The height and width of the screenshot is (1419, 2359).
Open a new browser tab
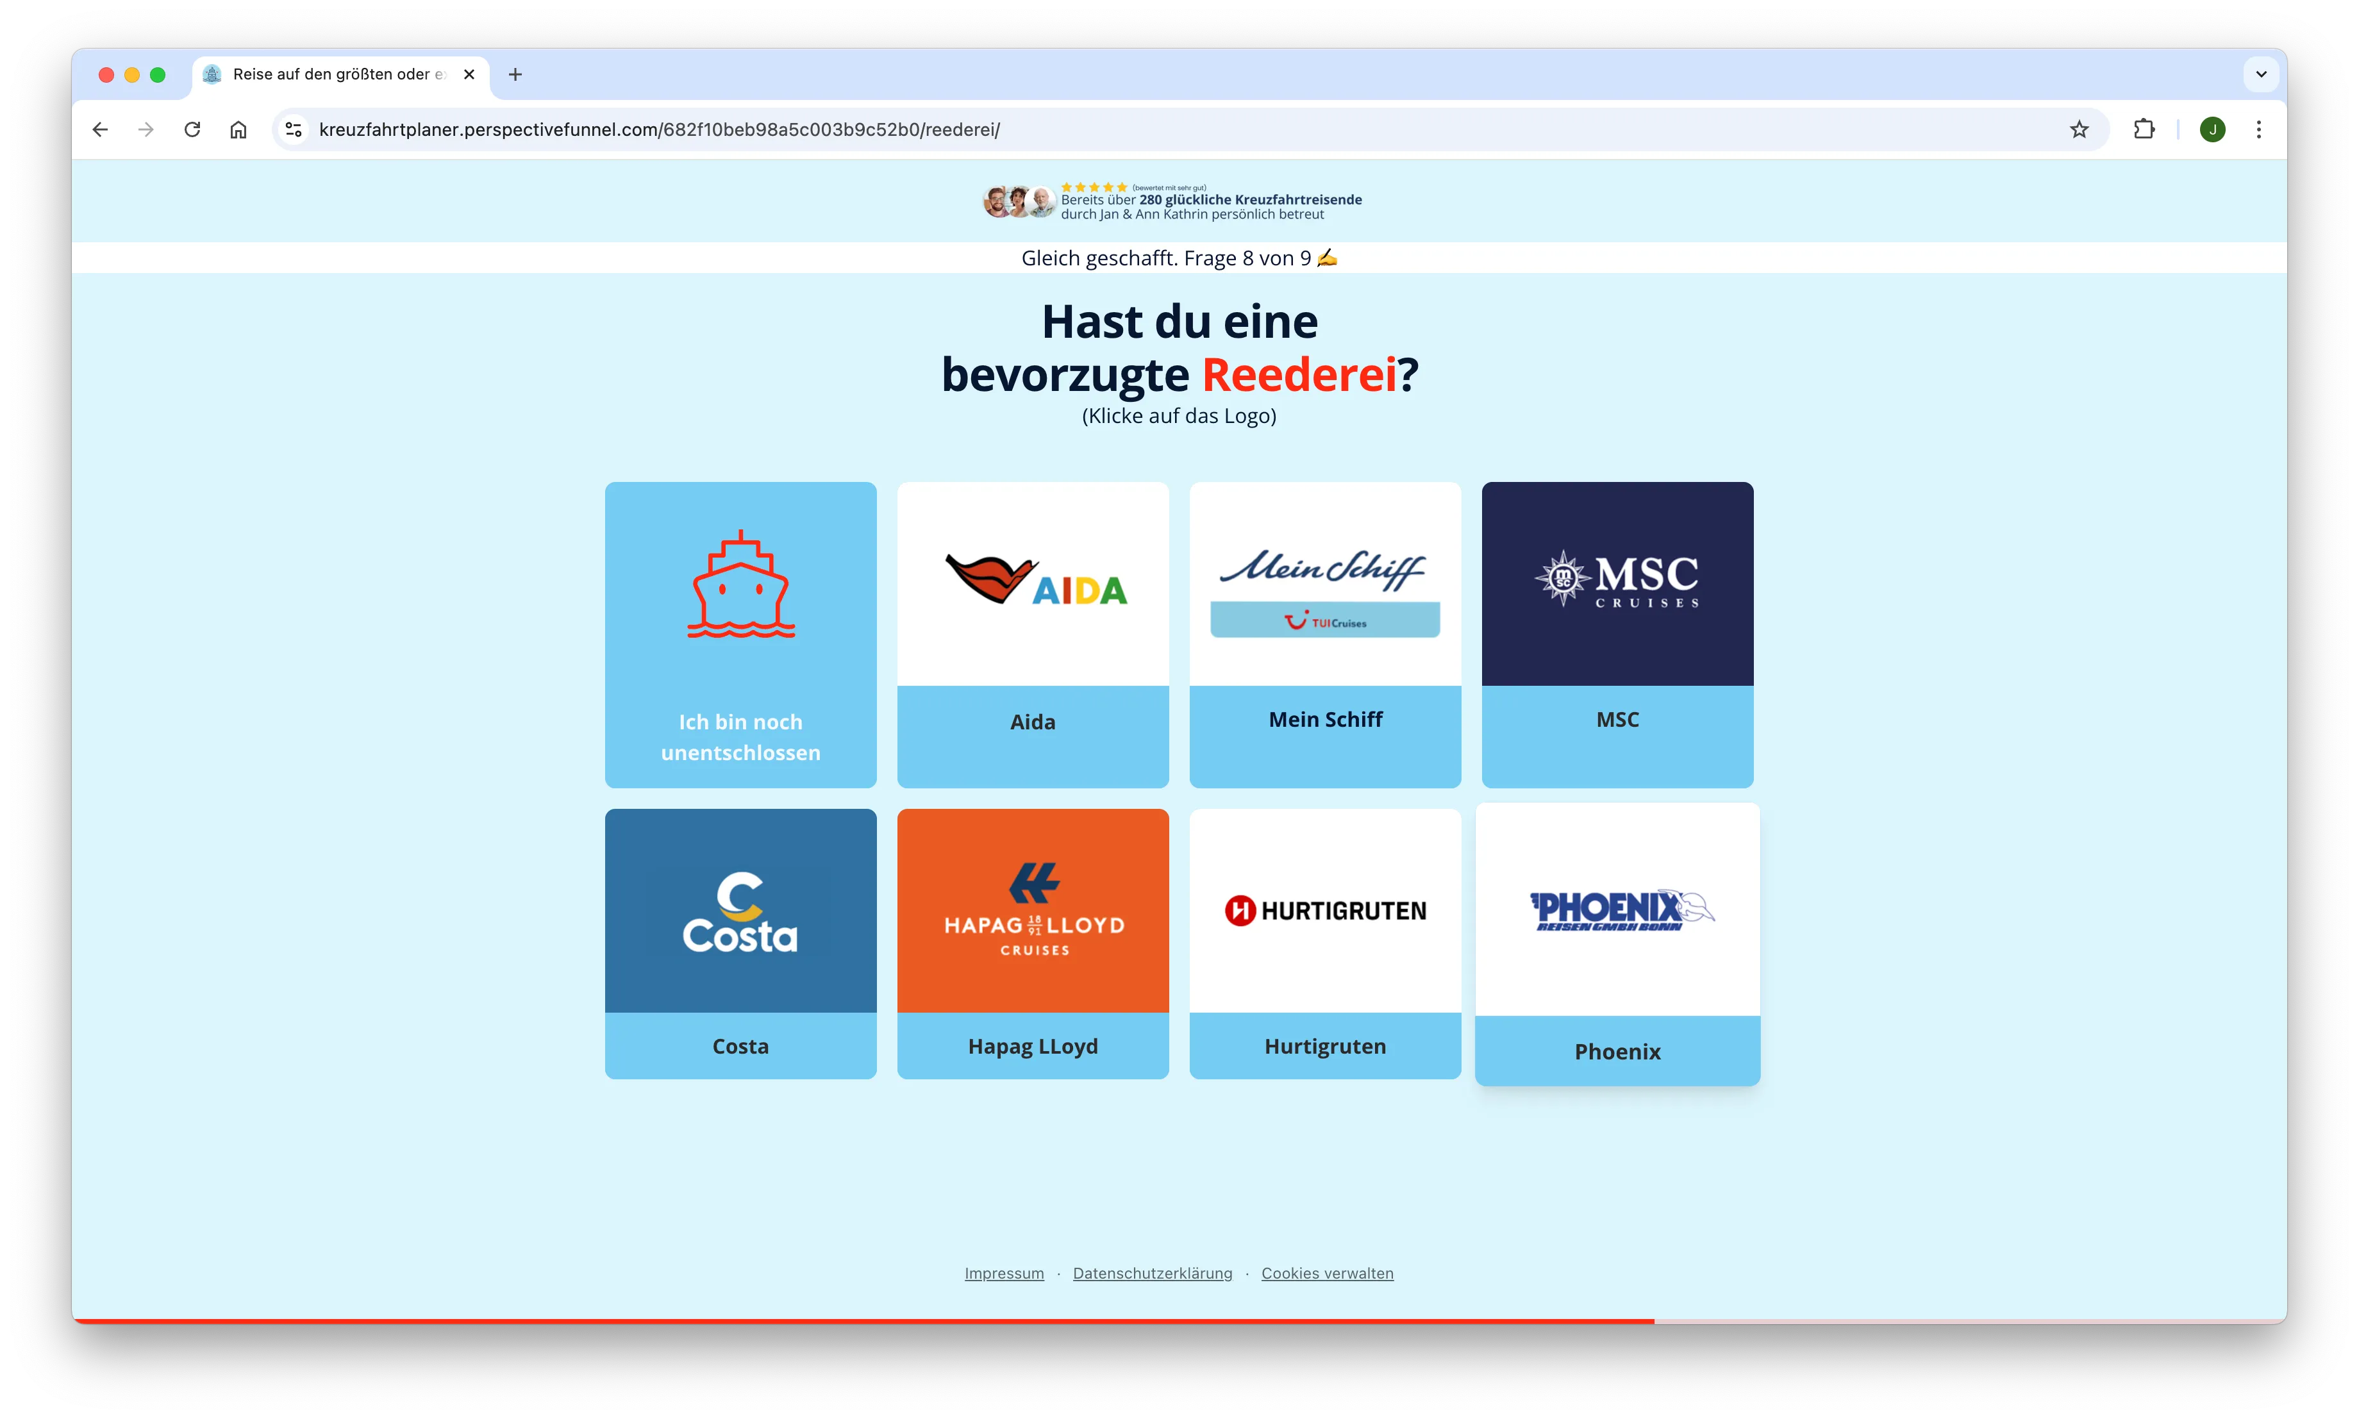(515, 74)
